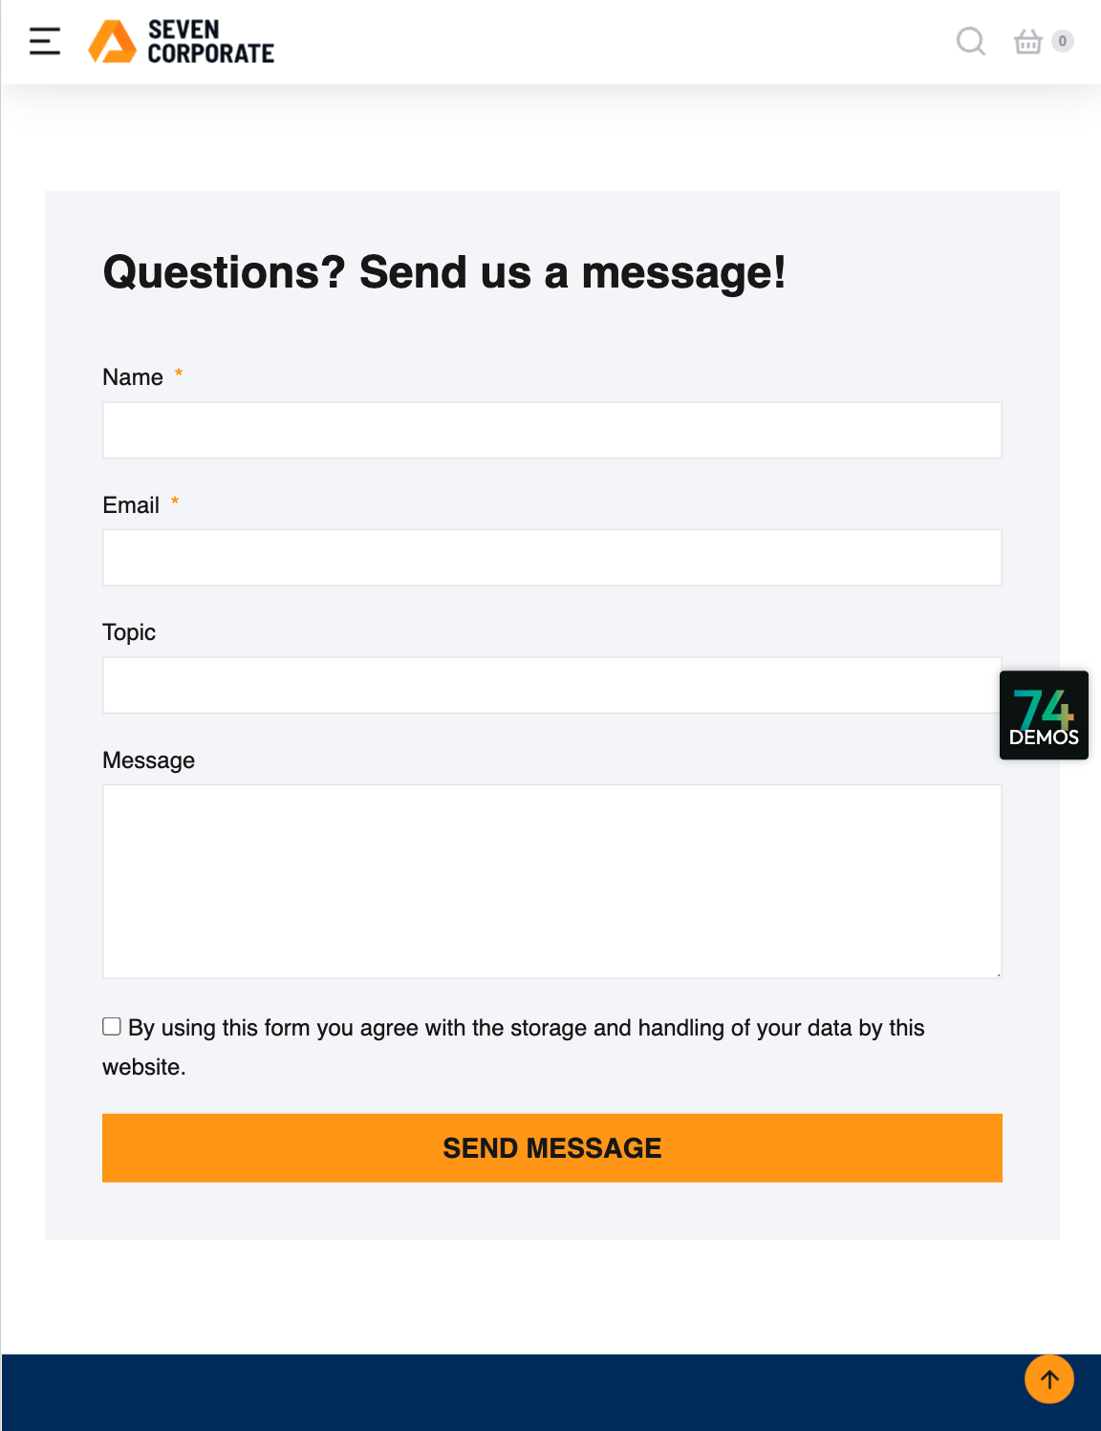Click the Name field label
The width and height of the screenshot is (1101, 1431).
133,377
